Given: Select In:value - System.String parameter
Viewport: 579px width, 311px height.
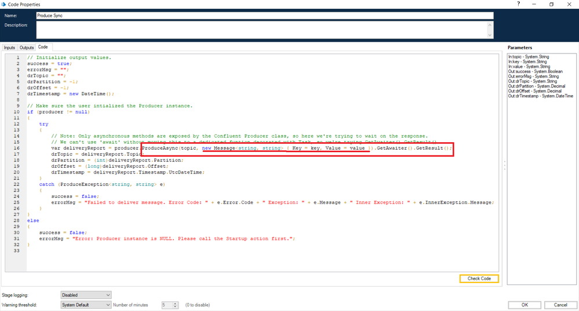Looking at the screenshot, I should (529, 67).
